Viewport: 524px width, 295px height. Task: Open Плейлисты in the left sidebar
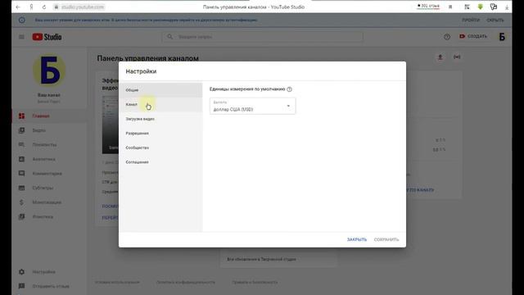pos(49,145)
